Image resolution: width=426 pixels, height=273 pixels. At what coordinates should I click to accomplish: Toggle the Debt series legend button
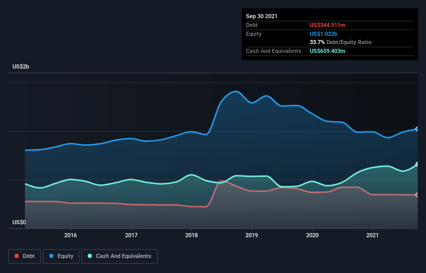[x=24, y=256]
